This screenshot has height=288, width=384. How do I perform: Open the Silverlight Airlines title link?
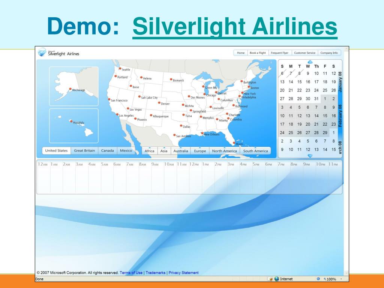235,27
